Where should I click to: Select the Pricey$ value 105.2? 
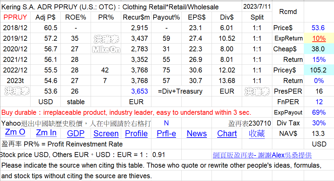tap(318, 70)
